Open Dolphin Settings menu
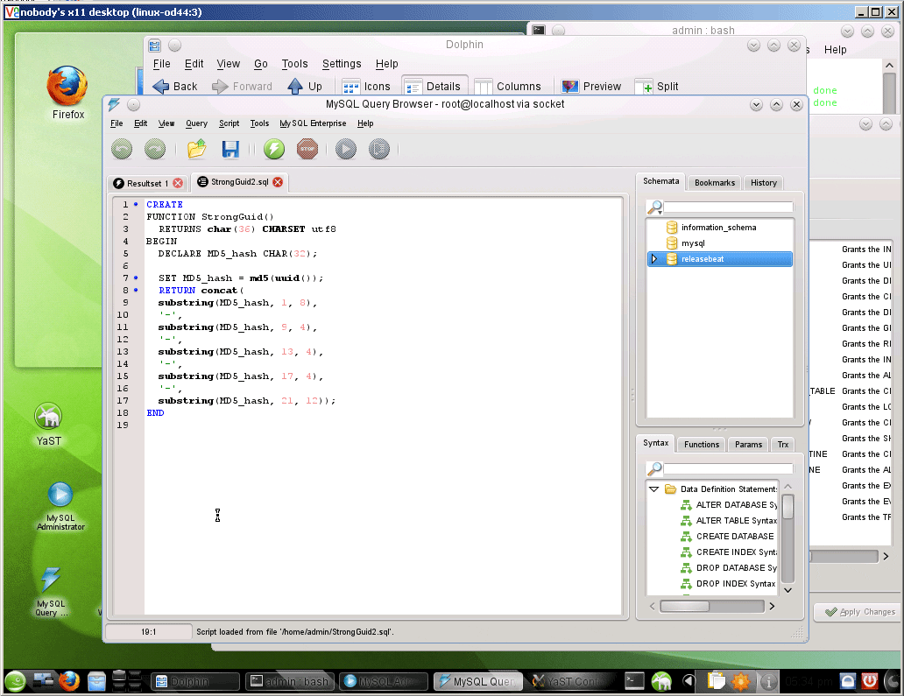The height and width of the screenshot is (696, 904). pyautogui.click(x=342, y=64)
